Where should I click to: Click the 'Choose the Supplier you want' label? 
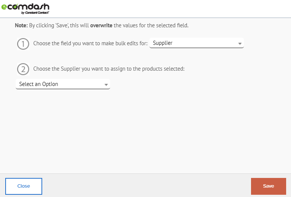[109, 69]
